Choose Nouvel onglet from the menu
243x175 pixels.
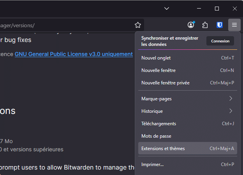point(188,58)
